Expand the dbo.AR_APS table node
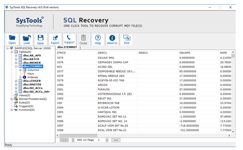The image size is (243, 150). pyautogui.click(x=16, y=56)
